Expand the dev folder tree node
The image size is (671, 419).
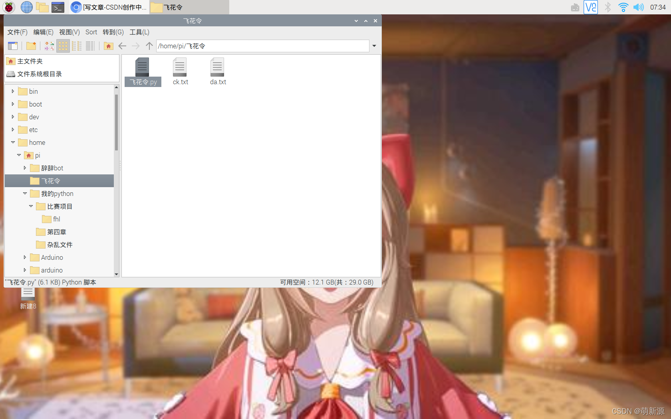click(13, 117)
